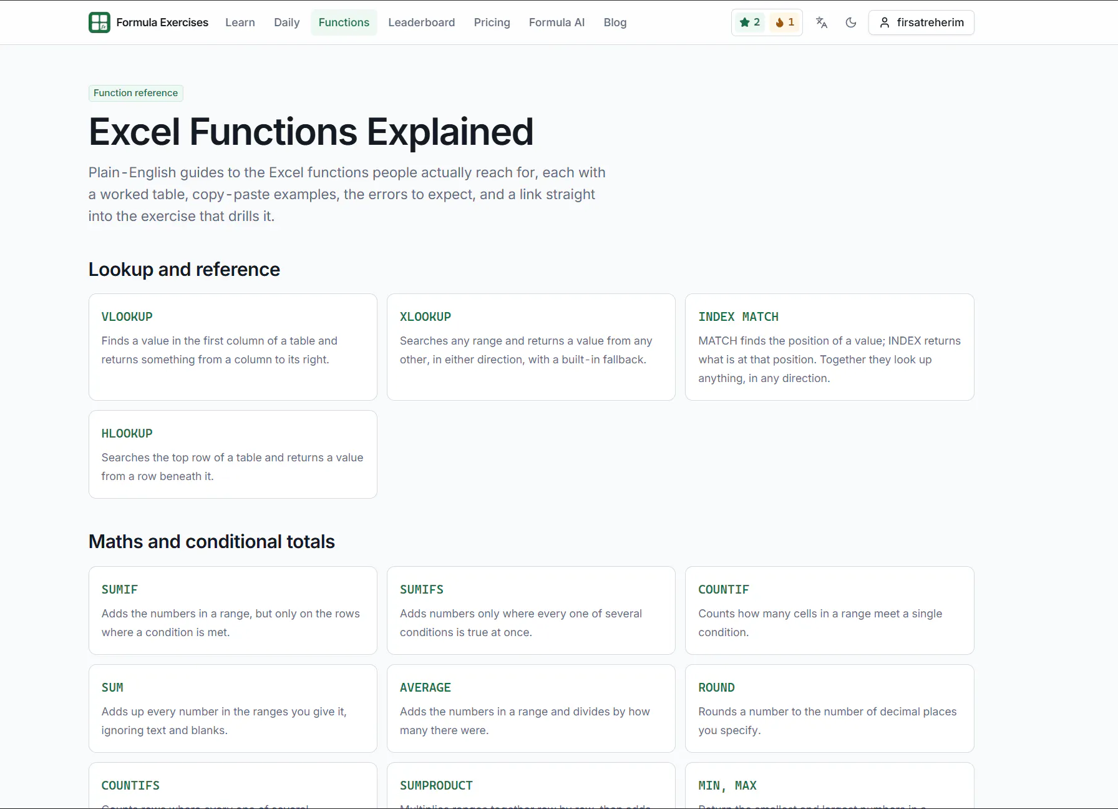Image resolution: width=1118 pixels, height=809 pixels.
Task: Open the HLOOKUP function card
Action: click(x=233, y=454)
